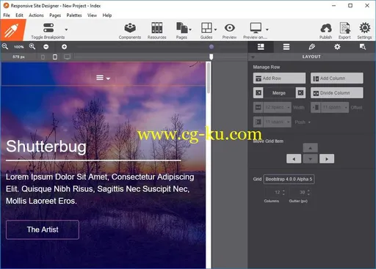Select the tablet device width icon
376x269 pixels.
(55, 57)
